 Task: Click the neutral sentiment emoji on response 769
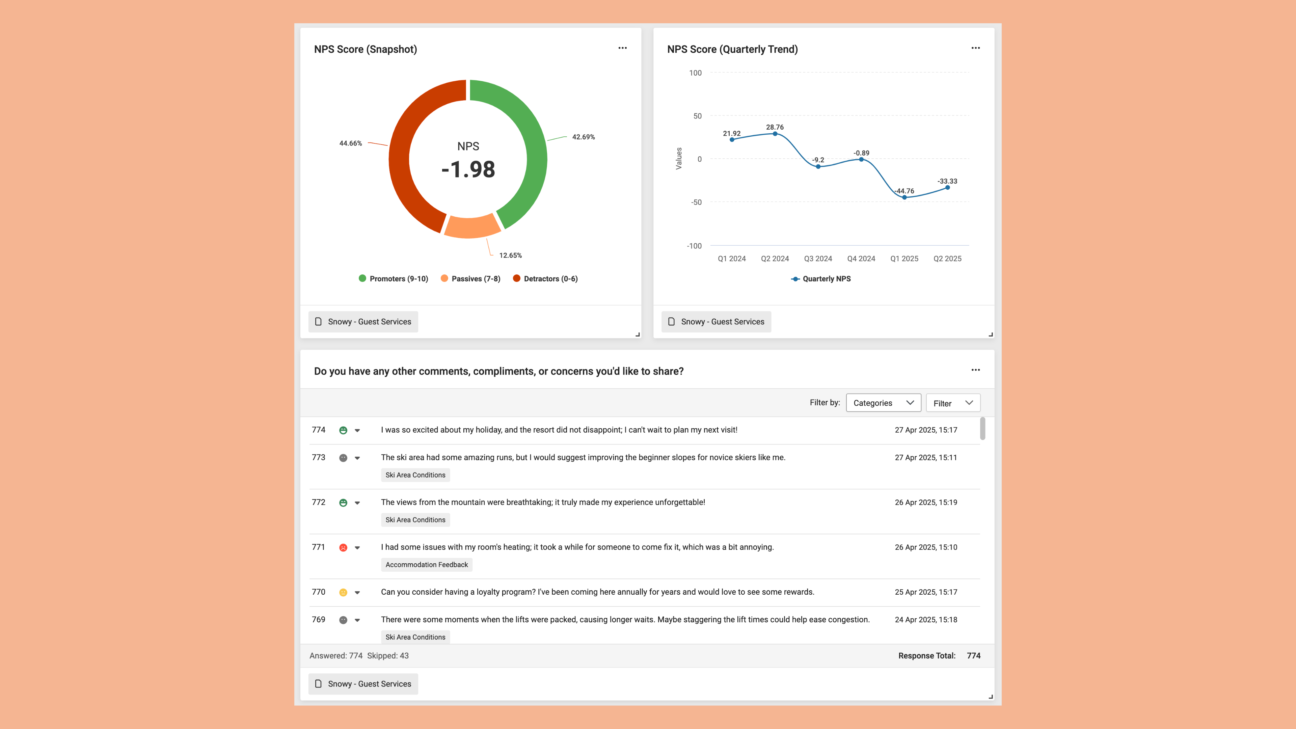pyautogui.click(x=344, y=620)
